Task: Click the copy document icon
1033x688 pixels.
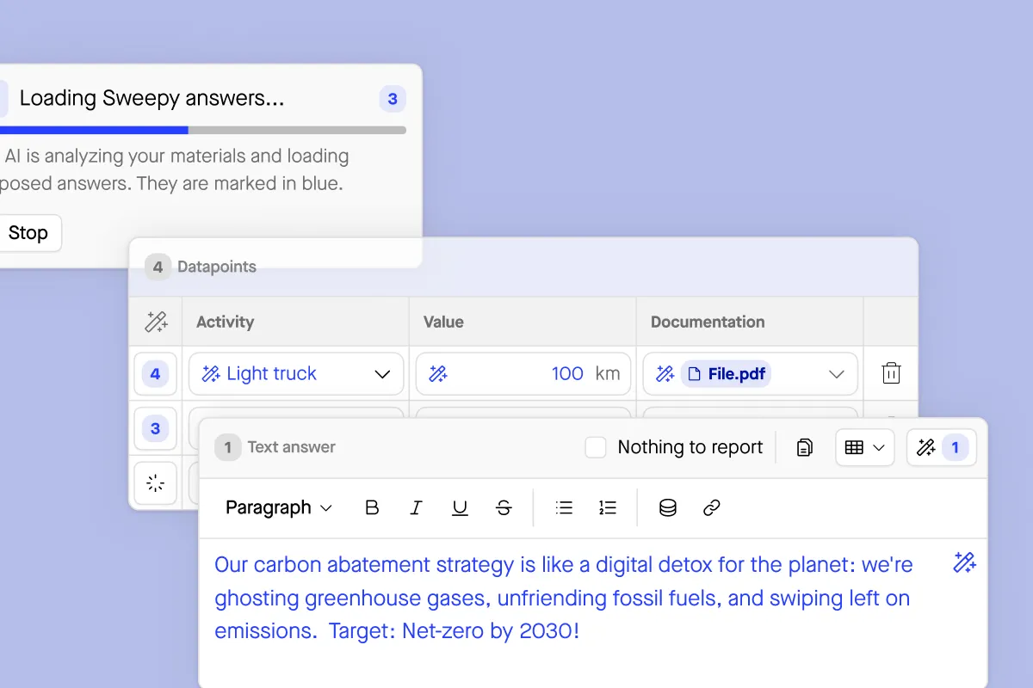Action: coord(804,447)
